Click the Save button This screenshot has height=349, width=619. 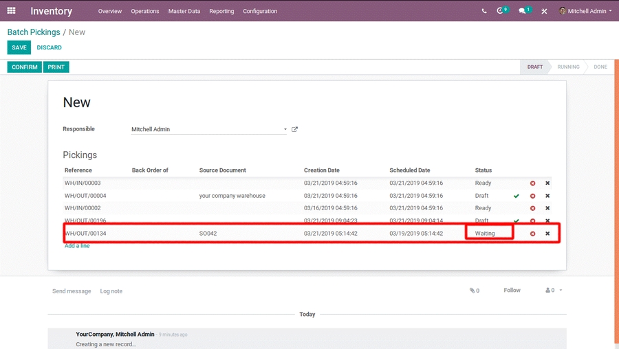tap(19, 47)
